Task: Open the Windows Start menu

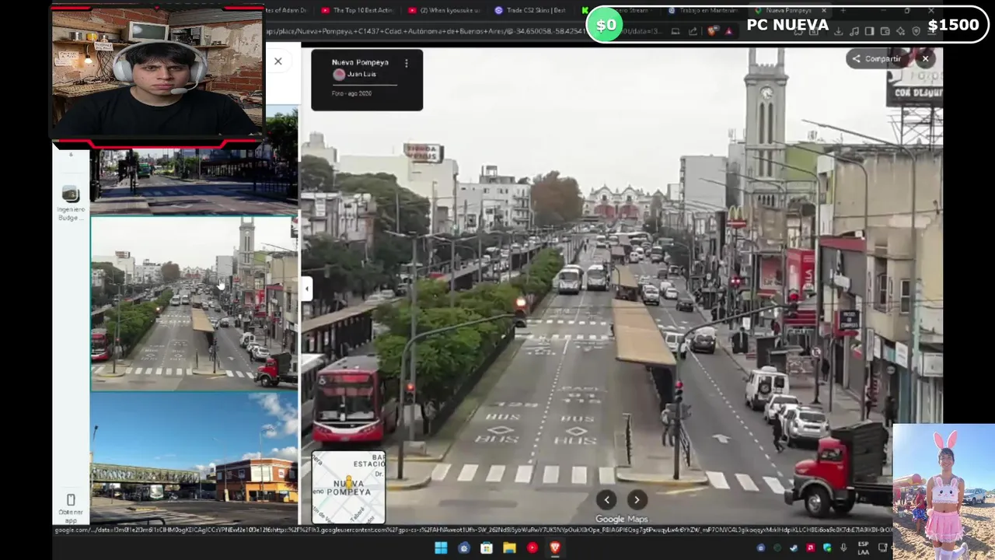Action: point(441,548)
